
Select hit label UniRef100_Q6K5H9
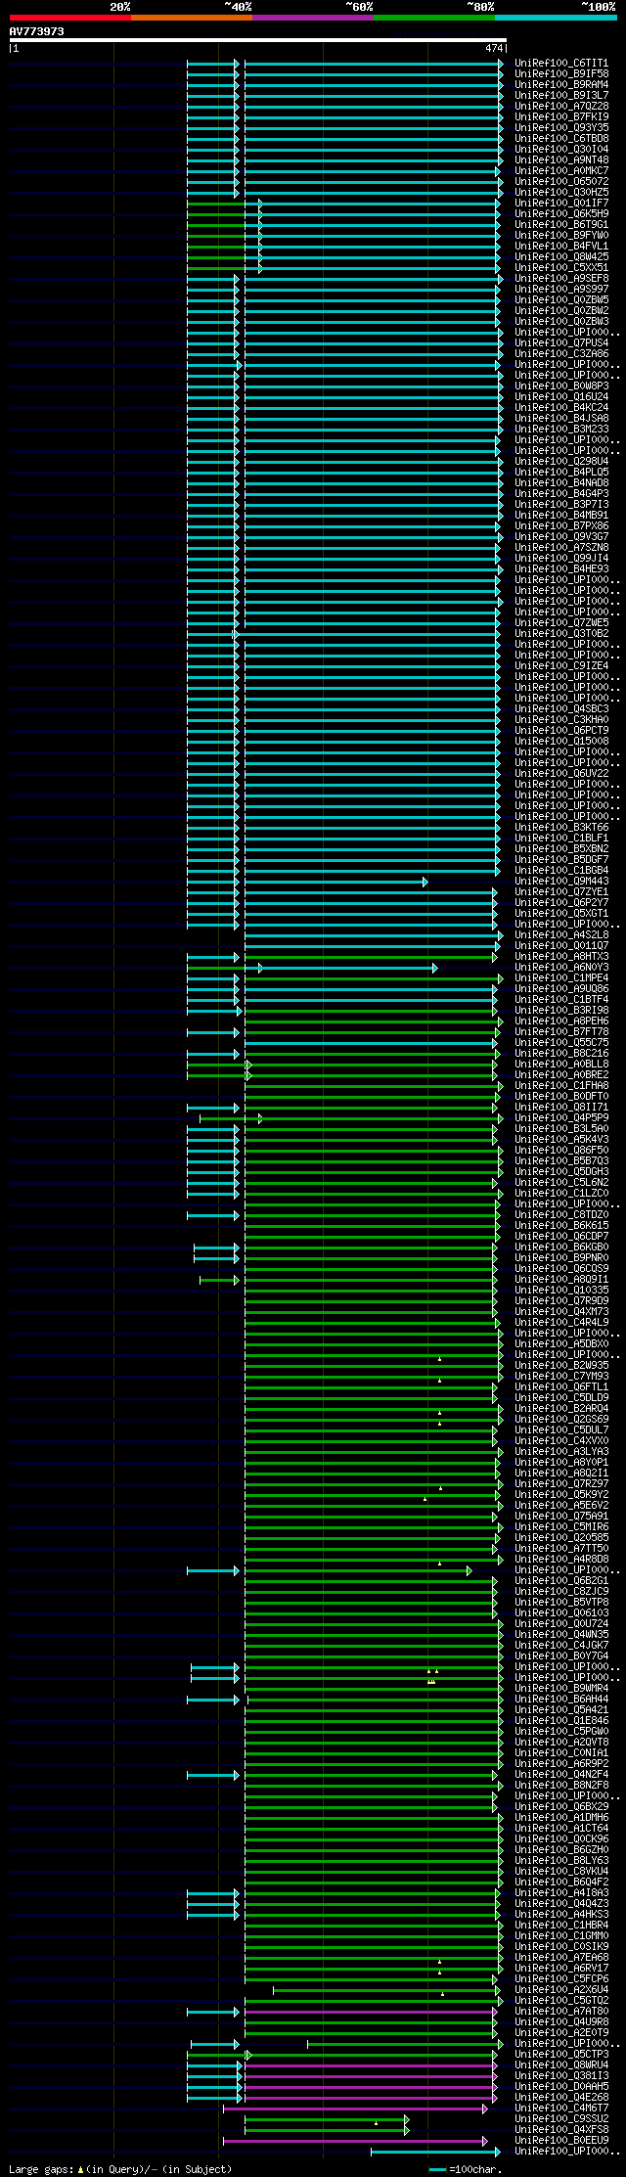[x=561, y=214]
